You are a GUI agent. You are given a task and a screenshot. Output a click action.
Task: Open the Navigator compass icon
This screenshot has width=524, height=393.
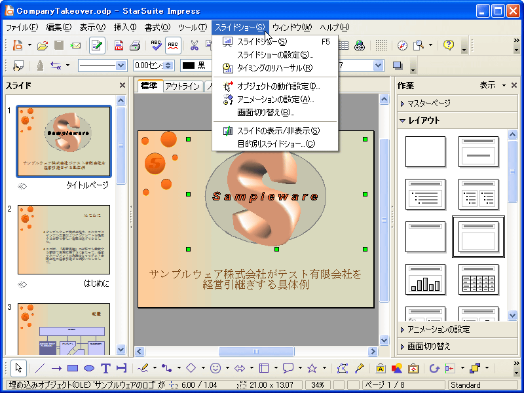click(x=402, y=45)
